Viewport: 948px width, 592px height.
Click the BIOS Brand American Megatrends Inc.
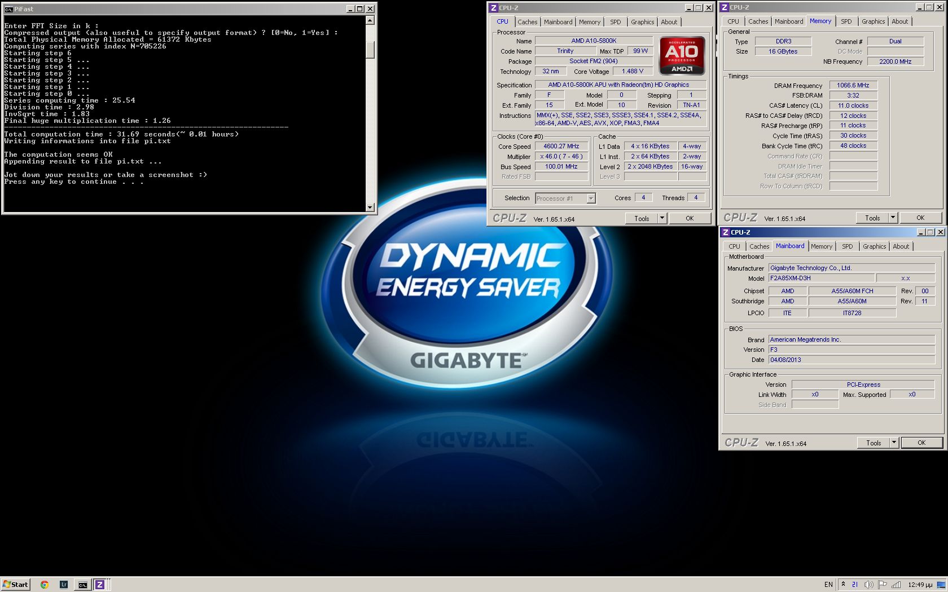tap(852, 339)
